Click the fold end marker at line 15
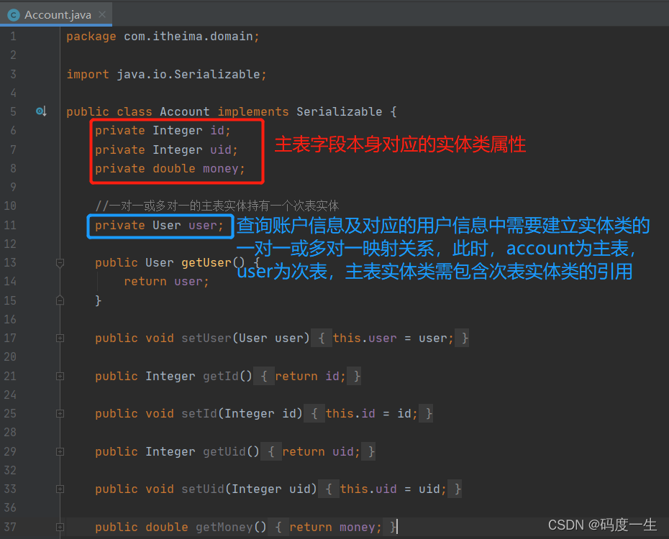669x539 pixels. click(x=60, y=300)
